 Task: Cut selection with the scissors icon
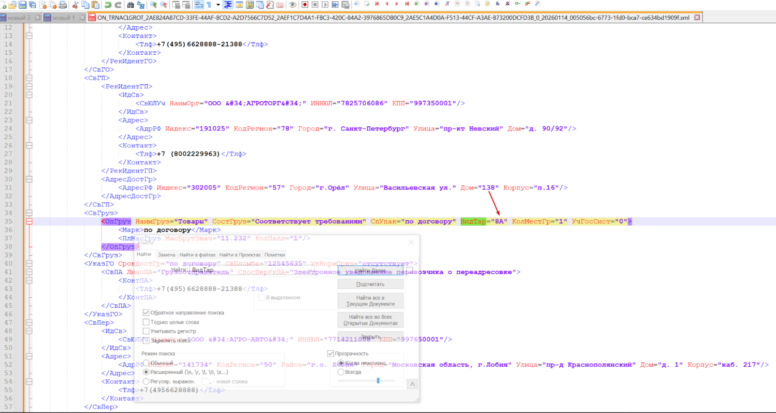(75, 5)
